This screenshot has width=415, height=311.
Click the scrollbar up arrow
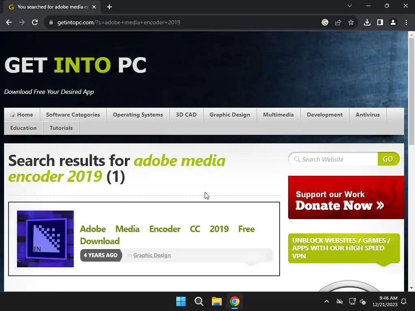(x=411, y=34)
